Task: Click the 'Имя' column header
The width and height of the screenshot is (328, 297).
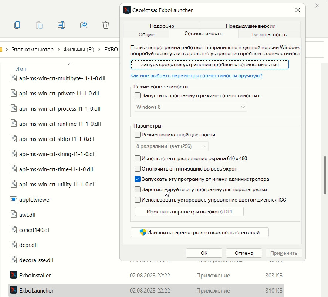Action: coord(21,69)
